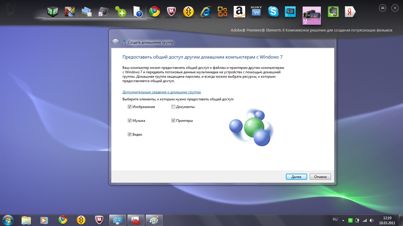Open link Дополнительные сведения о домашних группах
Screen dimensions: 403x226
pos(162,92)
